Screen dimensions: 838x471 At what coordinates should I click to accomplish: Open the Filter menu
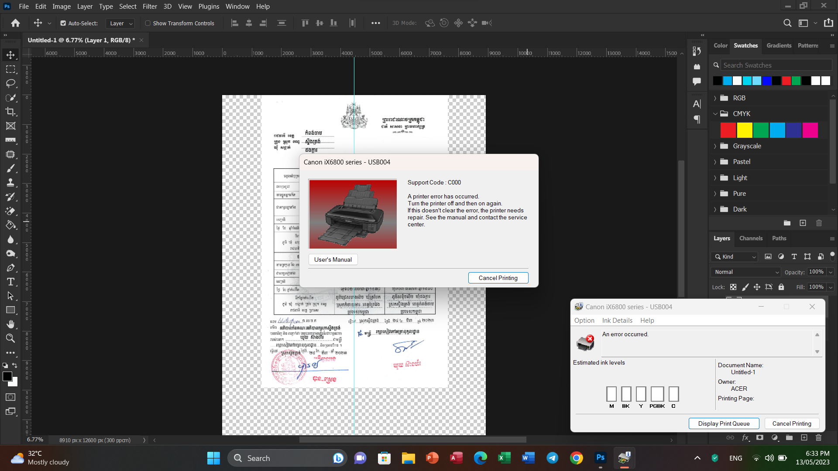coord(150,6)
